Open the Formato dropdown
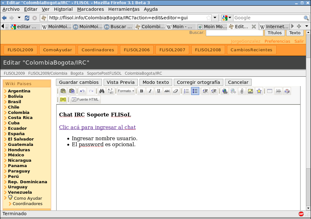The height and width of the screenshot is (219, 311). (x=126, y=91)
